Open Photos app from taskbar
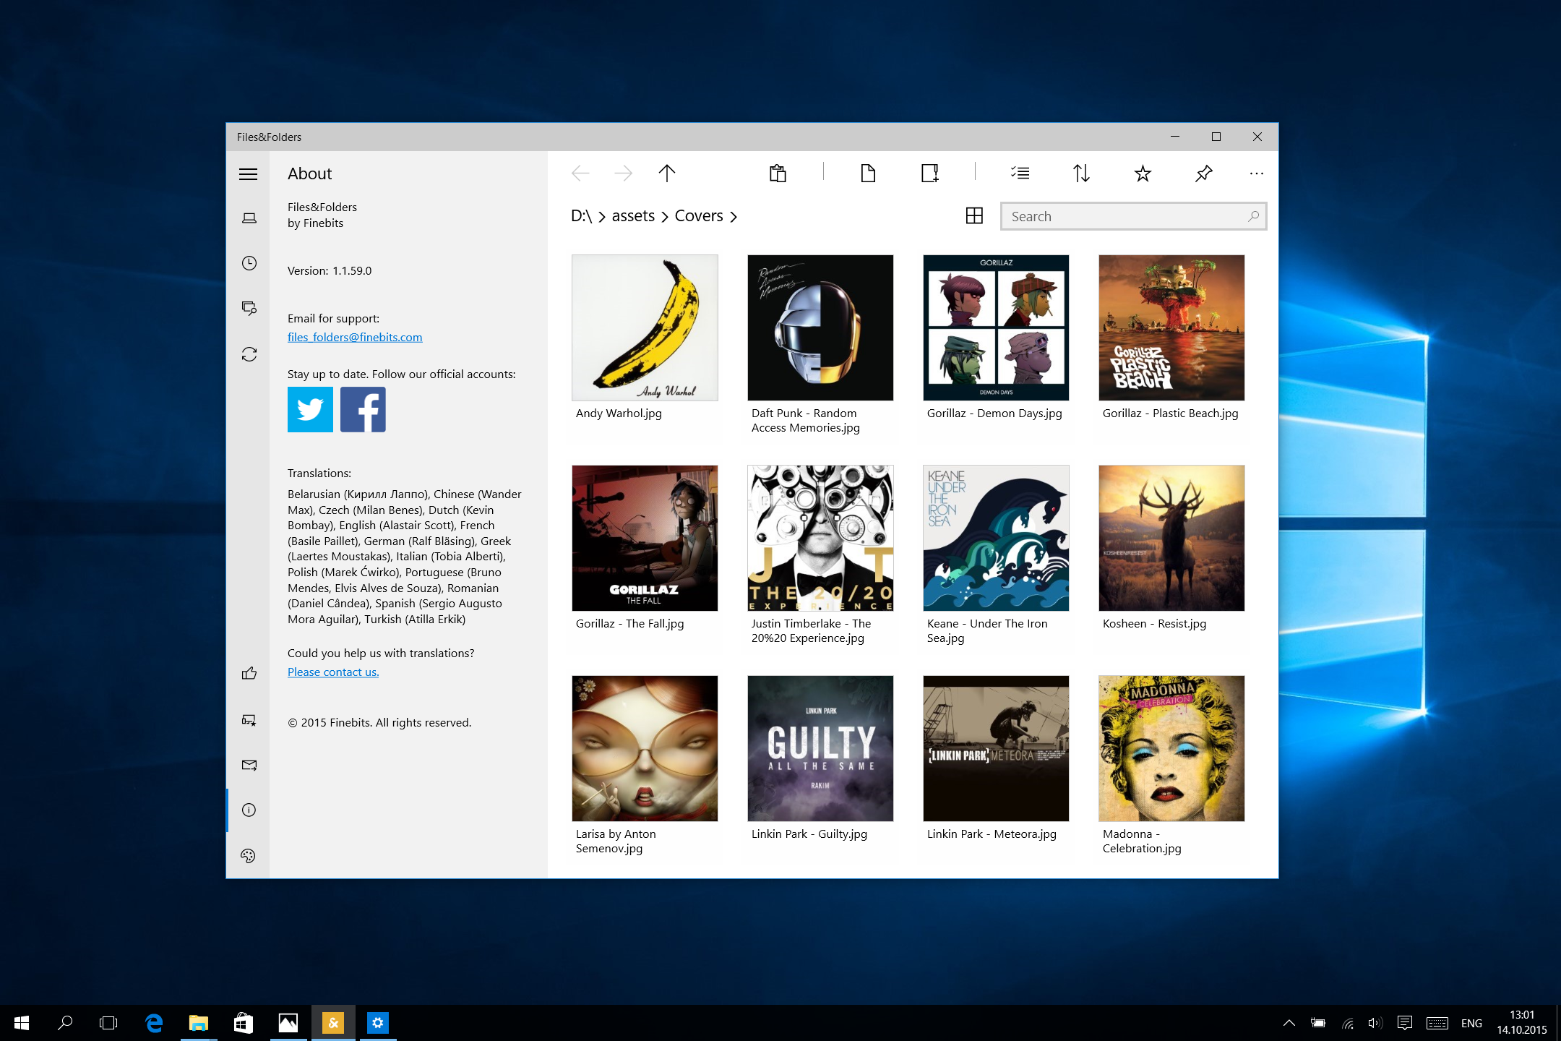Image resolution: width=1561 pixels, height=1041 pixels. 288,1023
